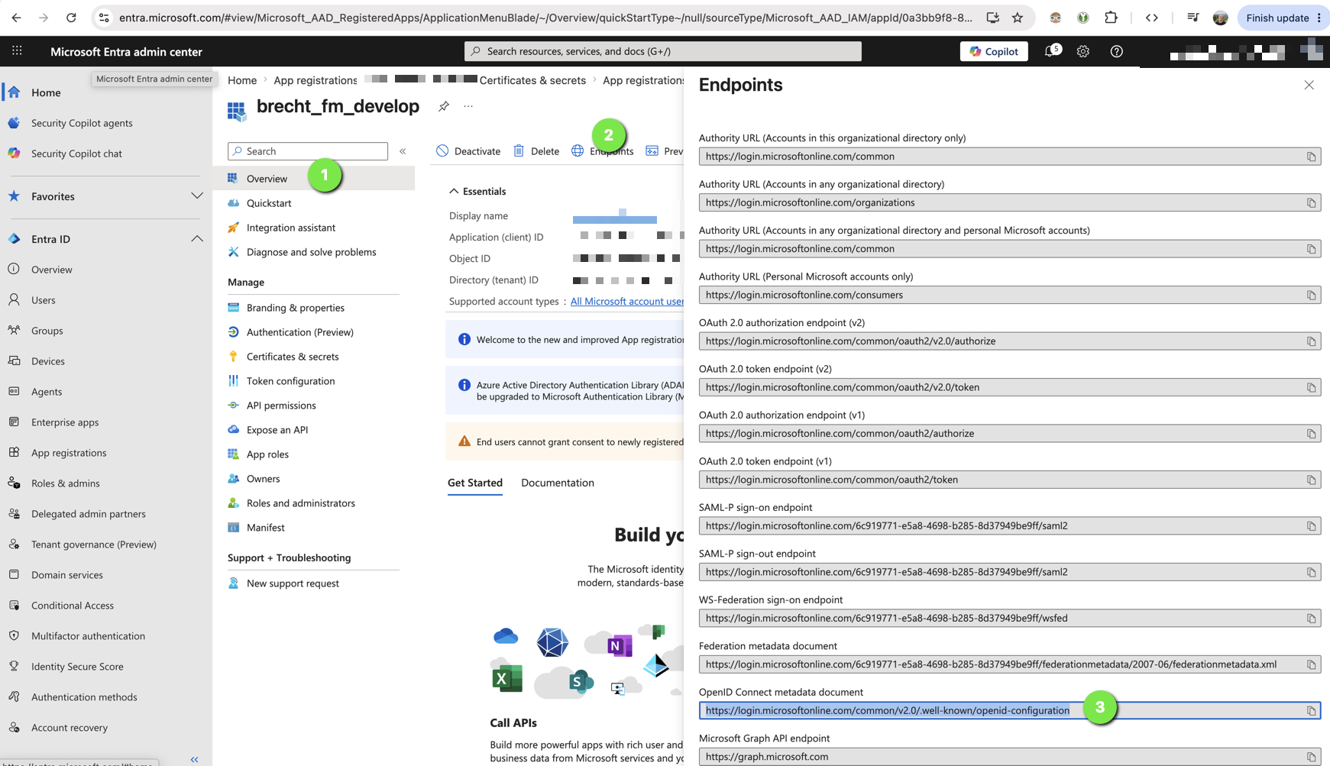The image size is (1330, 766).
Task: Open Multifactor authentication
Action: (x=88, y=636)
